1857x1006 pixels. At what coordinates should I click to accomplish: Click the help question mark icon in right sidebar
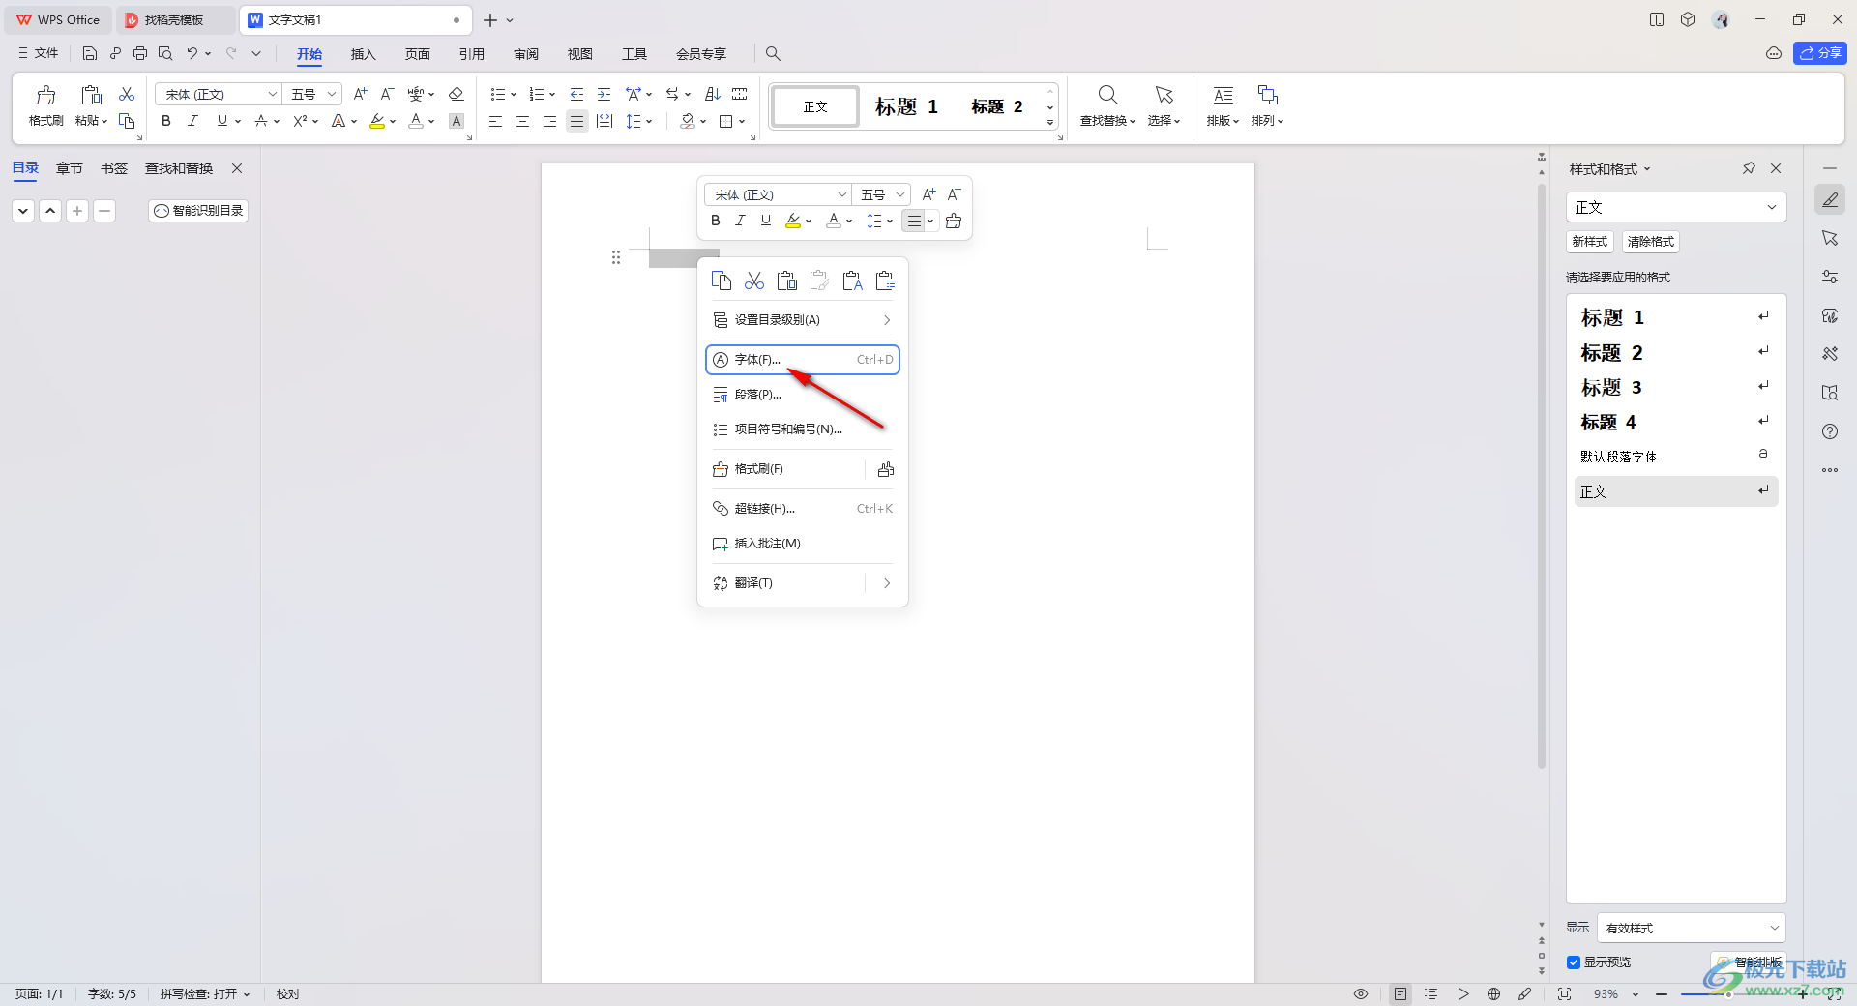point(1830,431)
